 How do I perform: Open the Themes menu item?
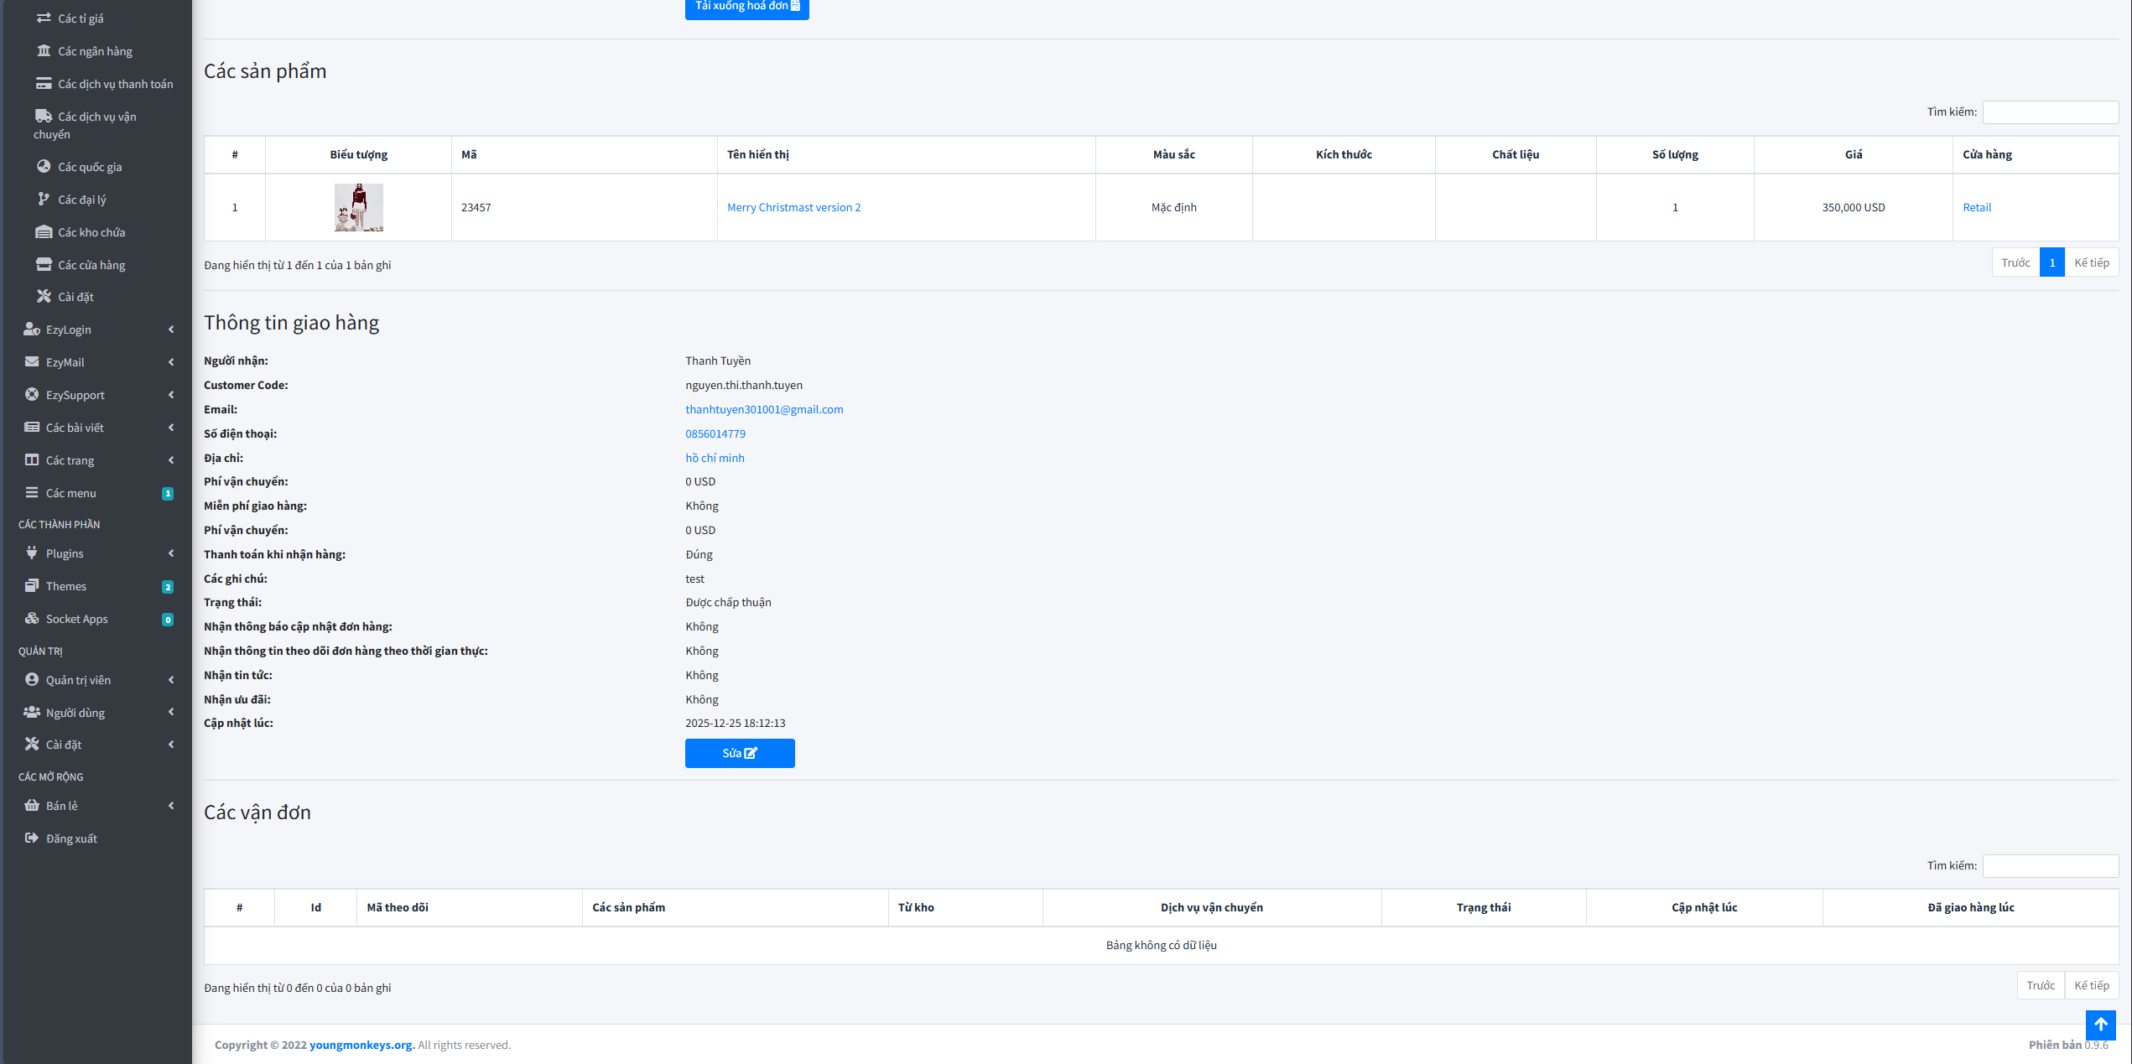pyautogui.click(x=66, y=586)
